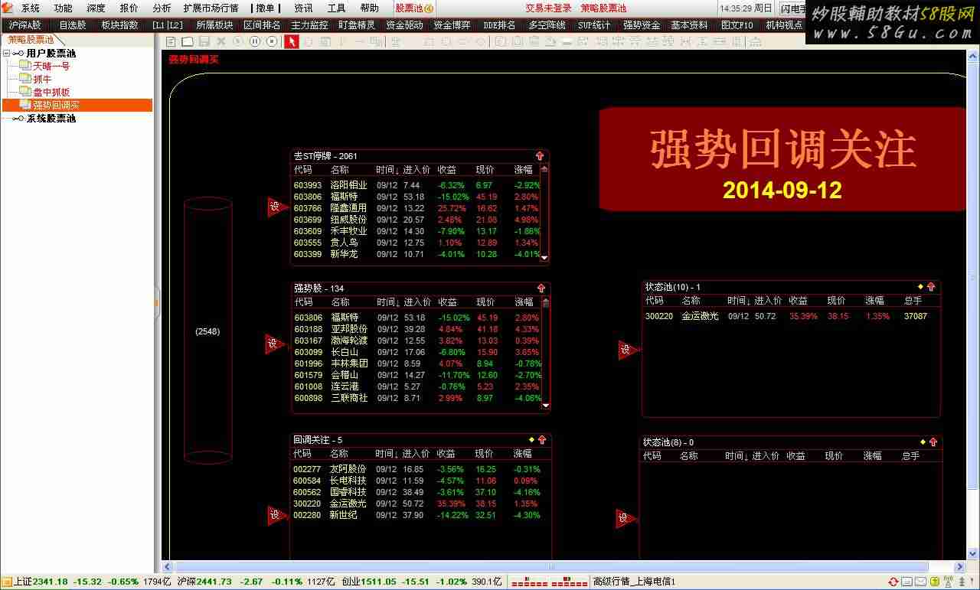980x590 pixels.
Task: Collapse the 用户股票池 tree node
Action: click(x=7, y=54)
